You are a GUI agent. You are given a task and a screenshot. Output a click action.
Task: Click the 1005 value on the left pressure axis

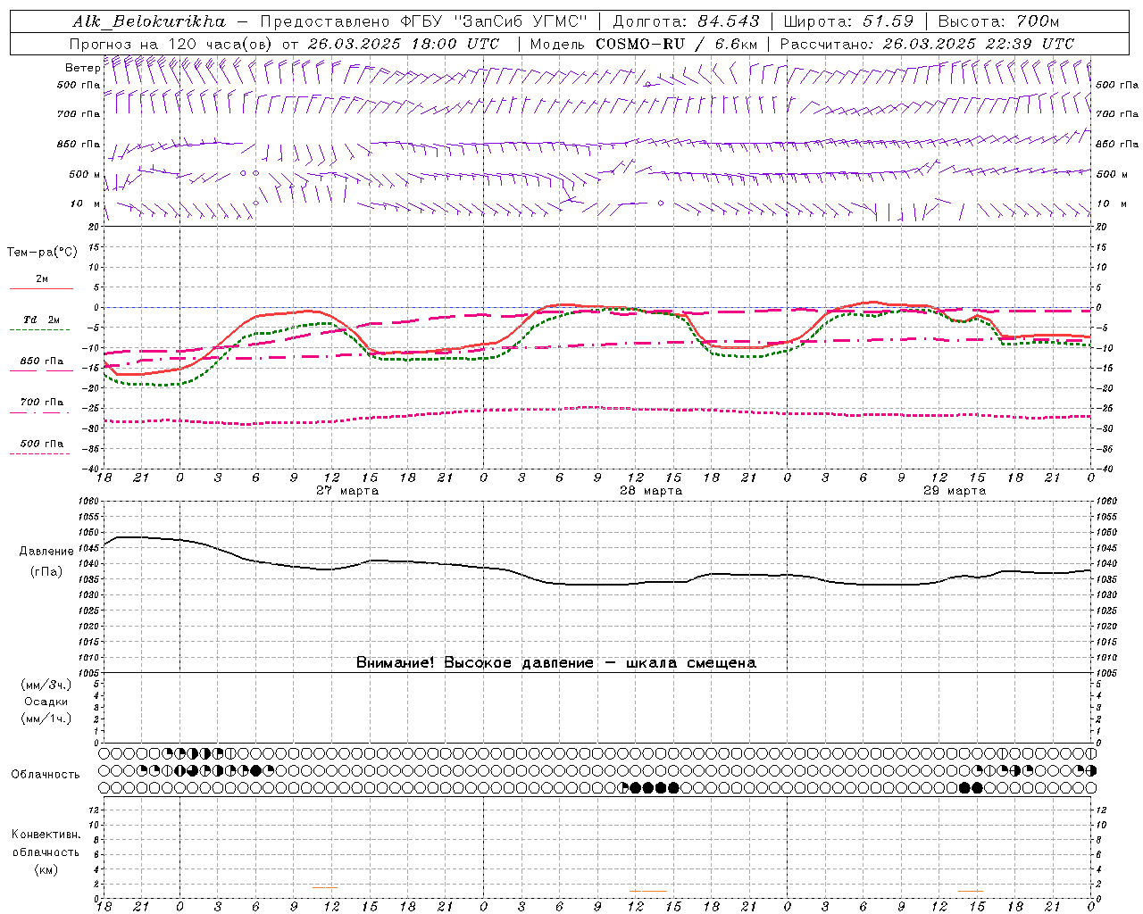[88, 673]
